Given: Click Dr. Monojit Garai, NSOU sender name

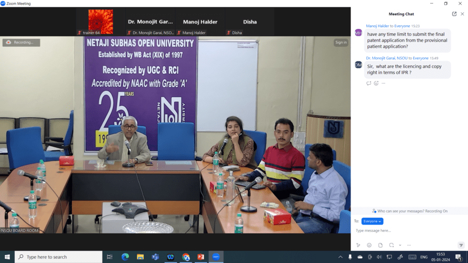Looking at the screenshot, I should coord(386,58).
